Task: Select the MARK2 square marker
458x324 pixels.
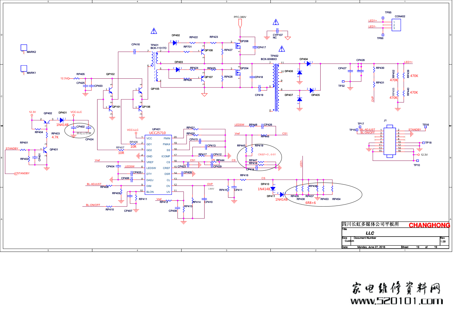Action: click(x=24, y=48)
